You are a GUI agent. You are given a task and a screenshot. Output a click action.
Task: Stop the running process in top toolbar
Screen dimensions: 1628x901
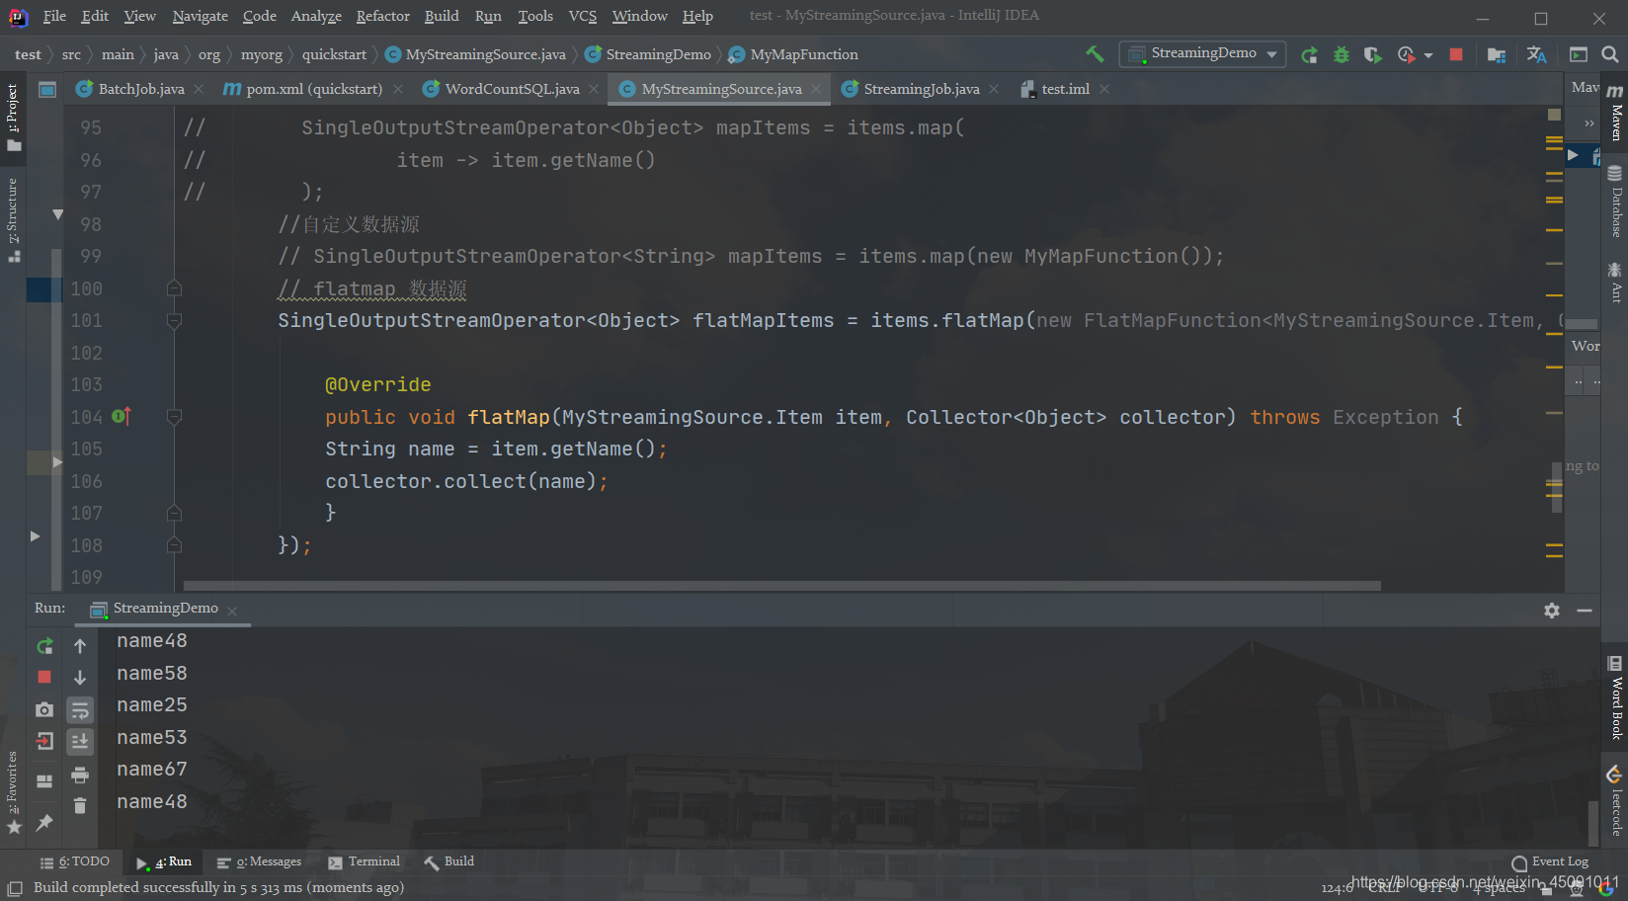(x=1456, y=54)
